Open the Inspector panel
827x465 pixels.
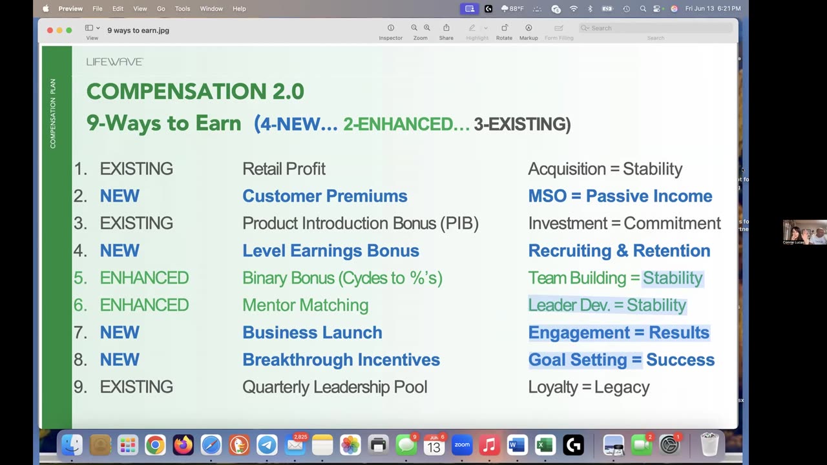(x=390, y=28)
